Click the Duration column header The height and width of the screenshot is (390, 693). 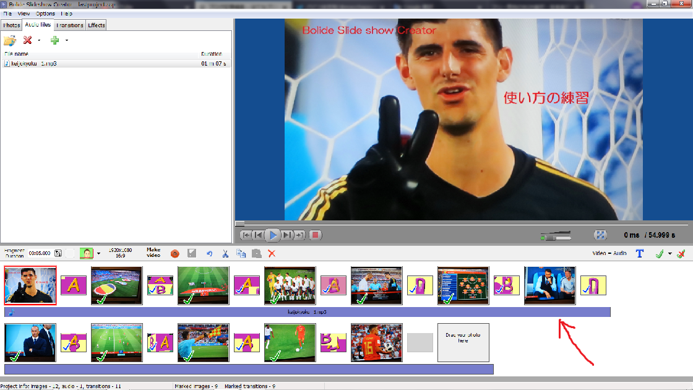(212, 54)
